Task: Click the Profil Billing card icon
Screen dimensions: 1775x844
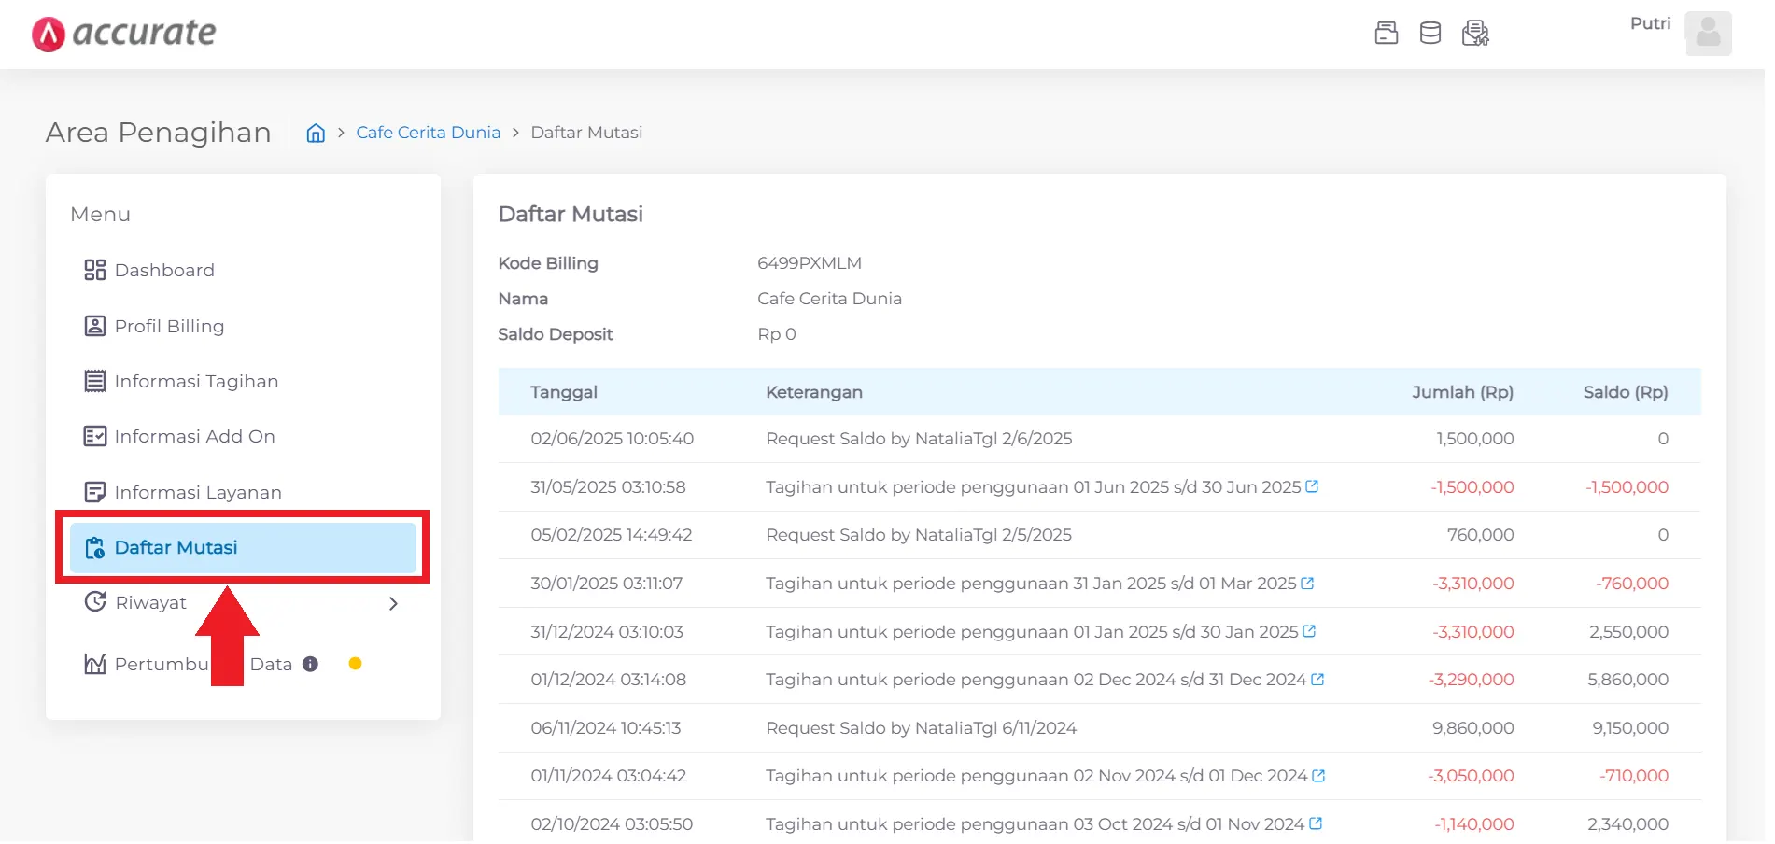Action: tap(93, 326)
